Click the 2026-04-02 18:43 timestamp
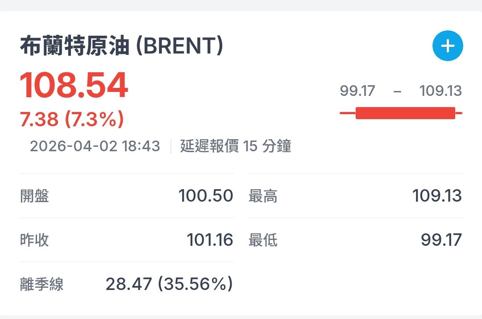The height and width of the screenshot is (319, 482). coord(95,146)
